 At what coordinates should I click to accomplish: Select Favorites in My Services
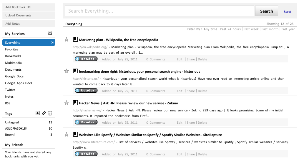click(x=12, y=49)
